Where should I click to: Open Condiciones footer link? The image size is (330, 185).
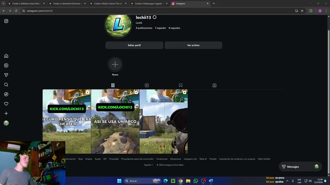[162, 159]
